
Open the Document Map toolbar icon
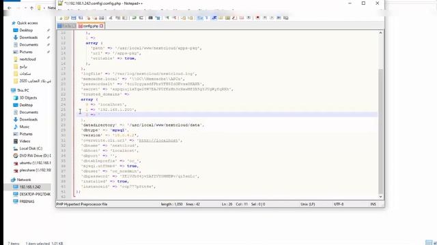[x=227, y=18]
